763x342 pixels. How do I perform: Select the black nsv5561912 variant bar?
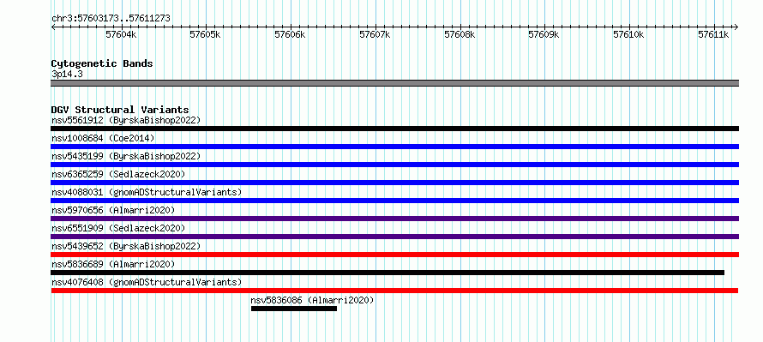[394, 129]
